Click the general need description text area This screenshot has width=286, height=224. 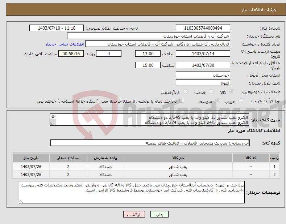[x=149, y=120]
